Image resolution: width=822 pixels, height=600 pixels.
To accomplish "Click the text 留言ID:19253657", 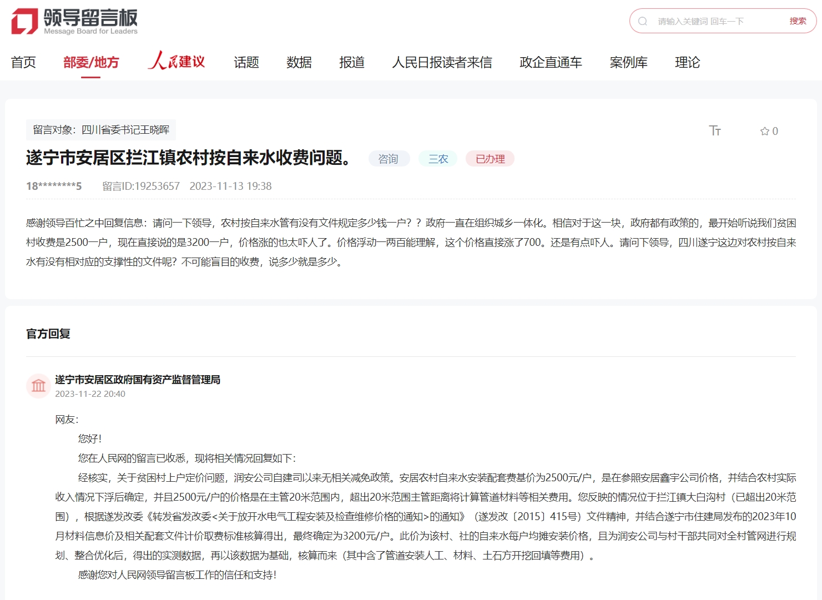I will point(141,186).
